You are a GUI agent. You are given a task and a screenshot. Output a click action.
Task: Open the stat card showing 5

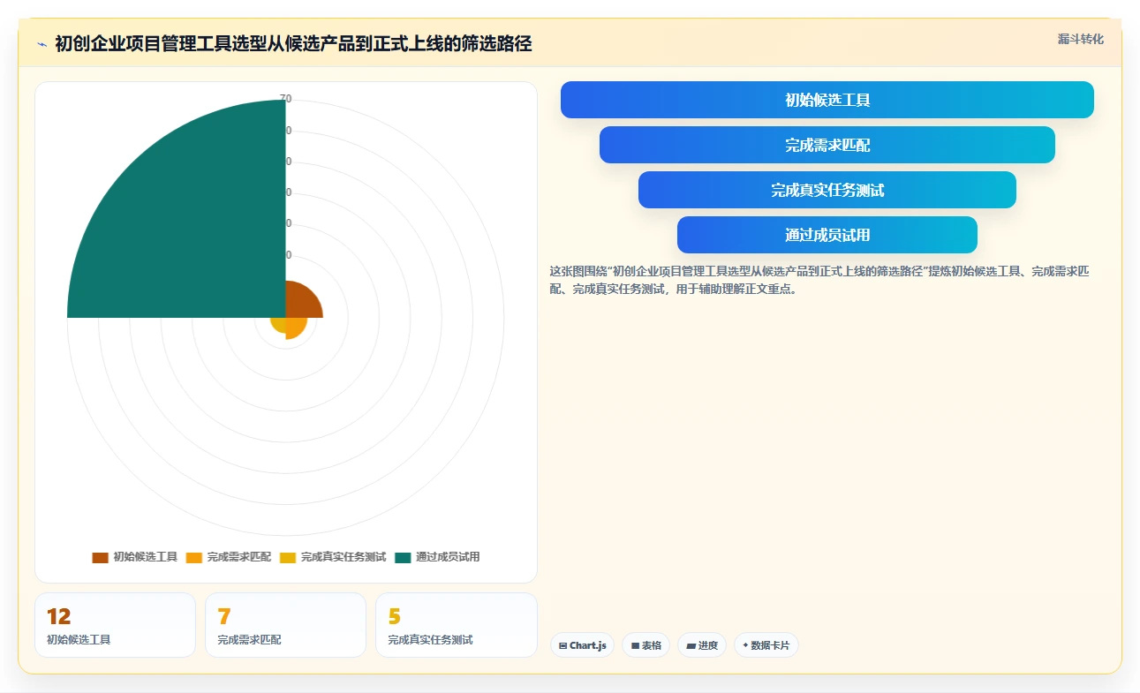click(x=456, y=625)
